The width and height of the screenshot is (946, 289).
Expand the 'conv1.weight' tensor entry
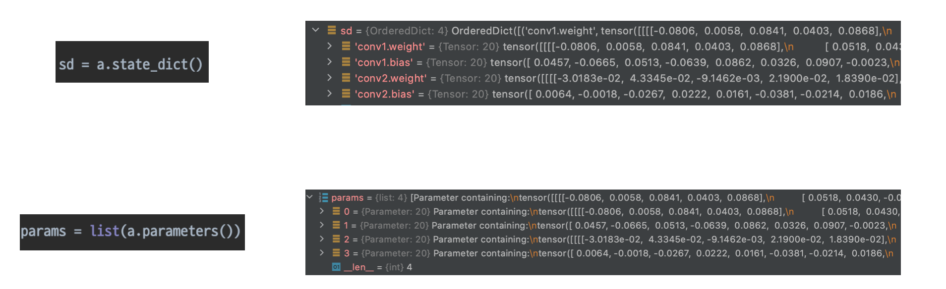[x=329, y=46]
